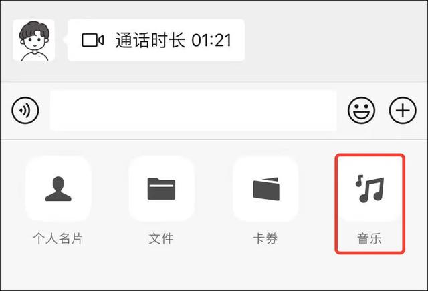Image resolution: width=428 pixels, height=291 pixels.
Task: Tap the 音乐 text label
Action: click(370, 238)
